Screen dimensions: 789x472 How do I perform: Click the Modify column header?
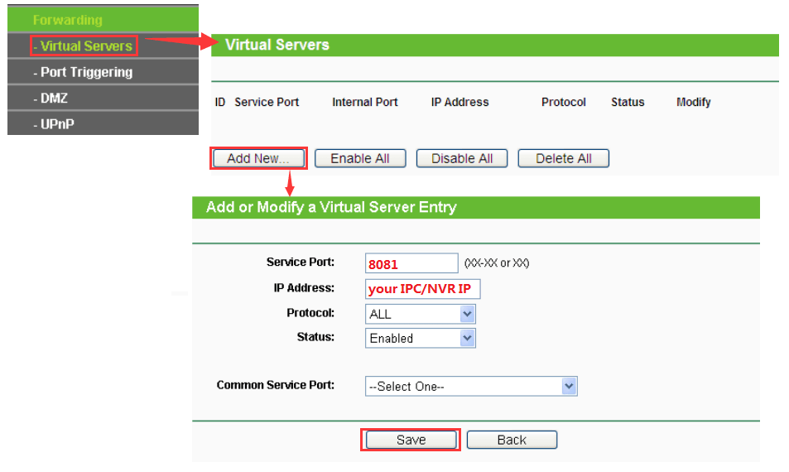(x=694, y=102)
